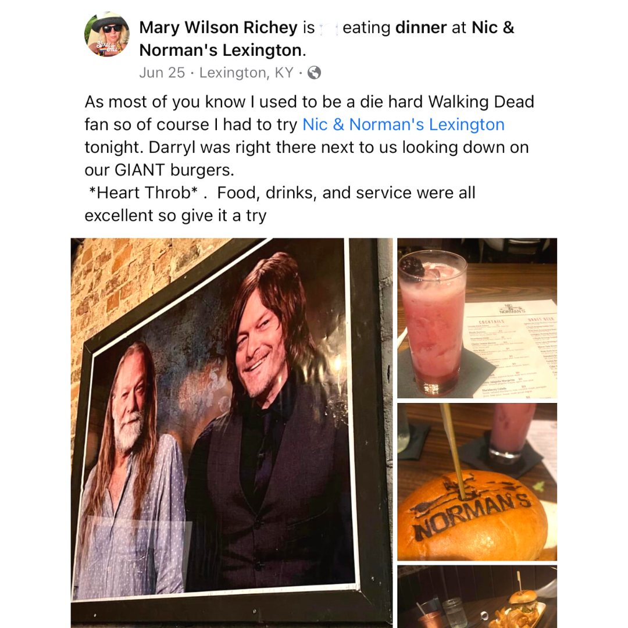628x628 pixels.
Task: Click the Jun 25 post timestamp
Action: (x=162, y=73)
